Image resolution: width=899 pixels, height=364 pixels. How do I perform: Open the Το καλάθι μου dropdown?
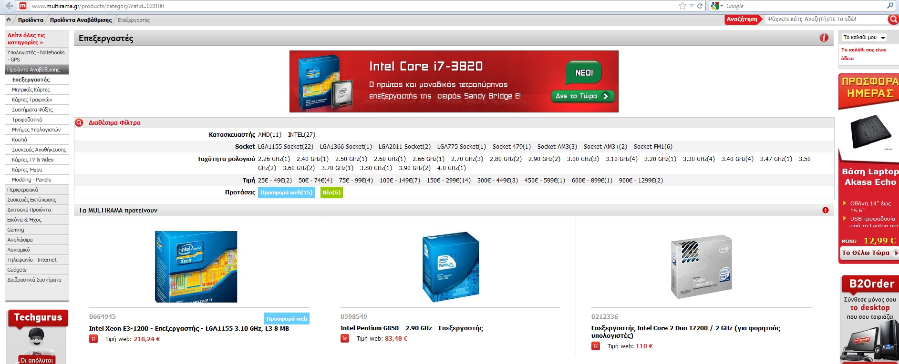864,37
